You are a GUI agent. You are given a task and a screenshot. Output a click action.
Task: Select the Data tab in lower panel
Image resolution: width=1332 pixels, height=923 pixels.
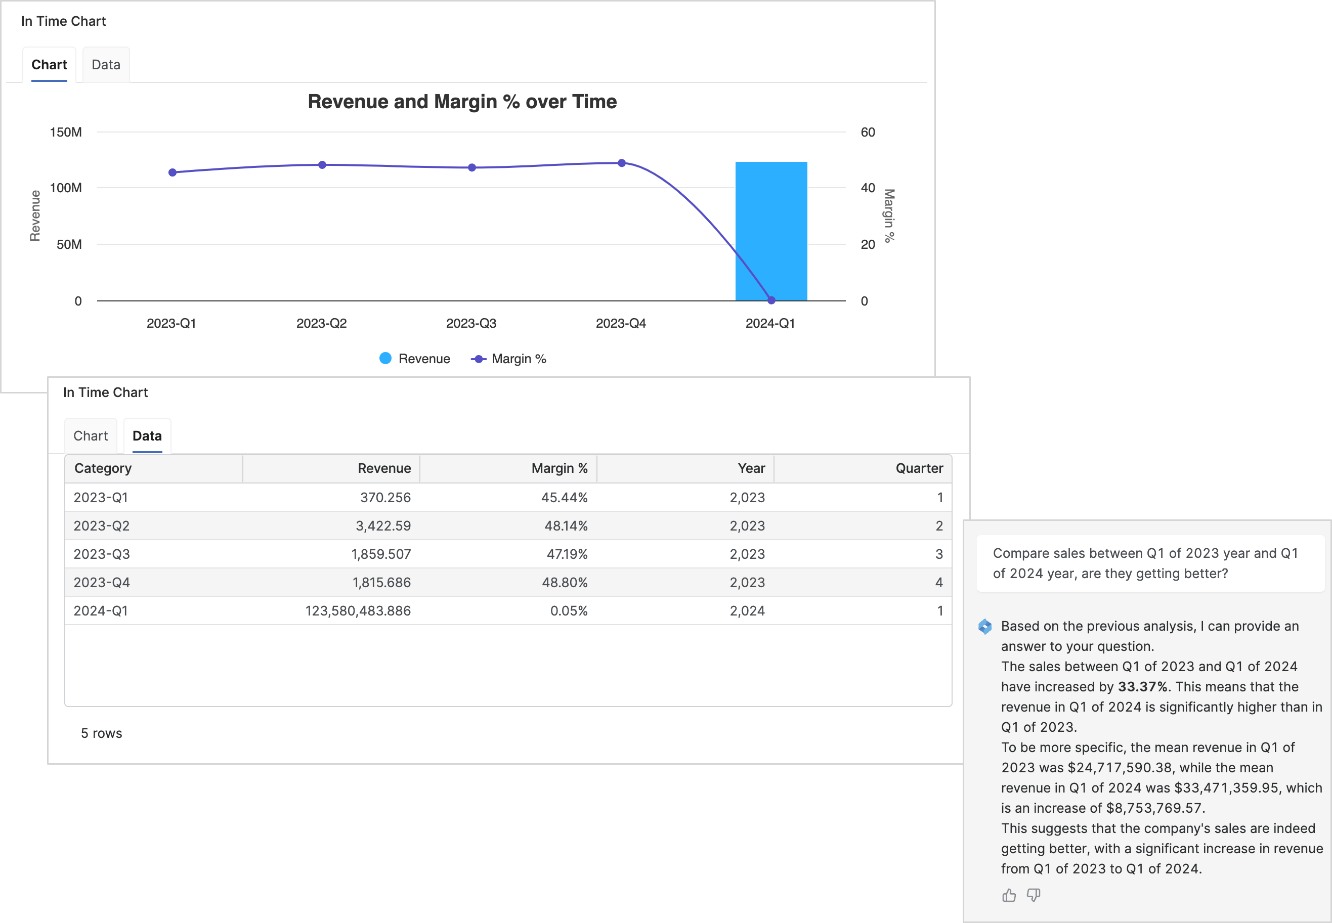tap(147, 435)
